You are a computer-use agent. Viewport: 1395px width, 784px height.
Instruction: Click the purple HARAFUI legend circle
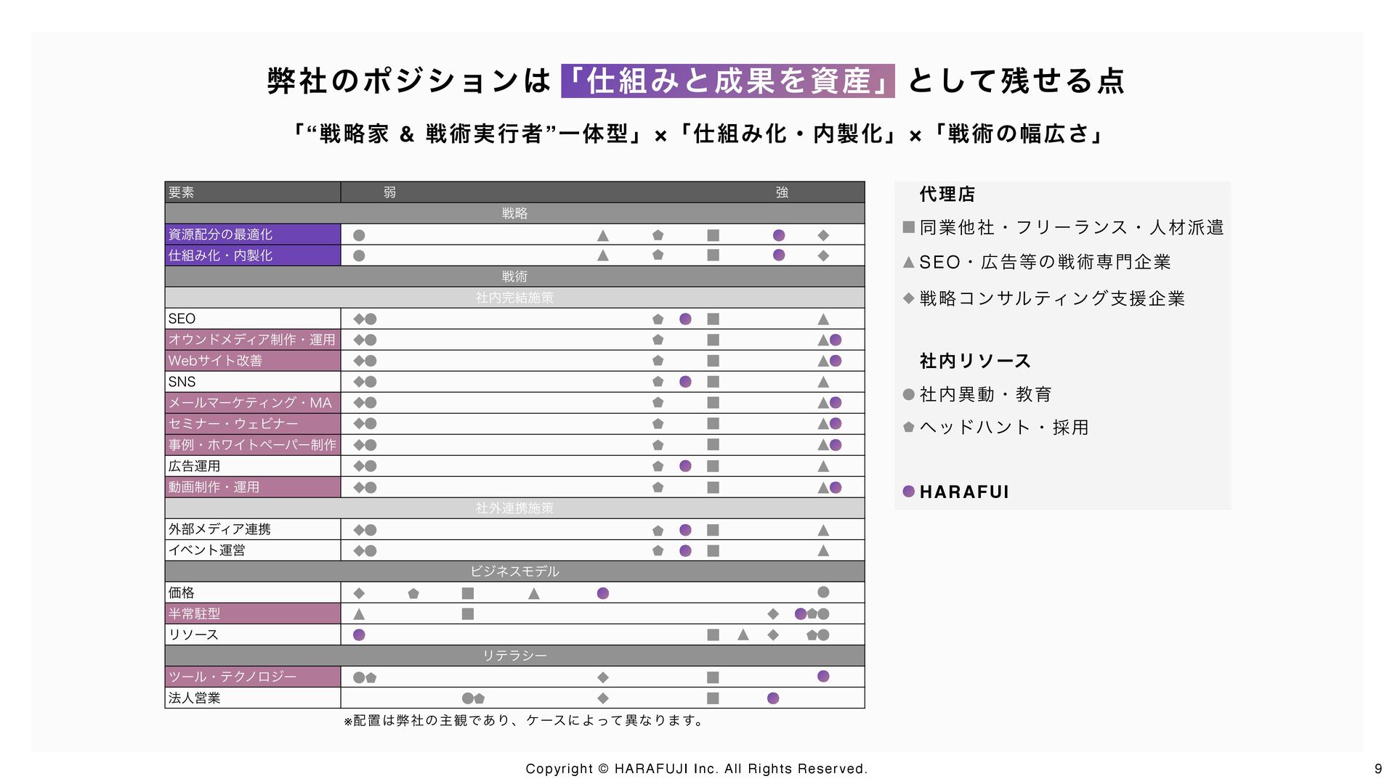pyautogui.click(x=908, y=491)
